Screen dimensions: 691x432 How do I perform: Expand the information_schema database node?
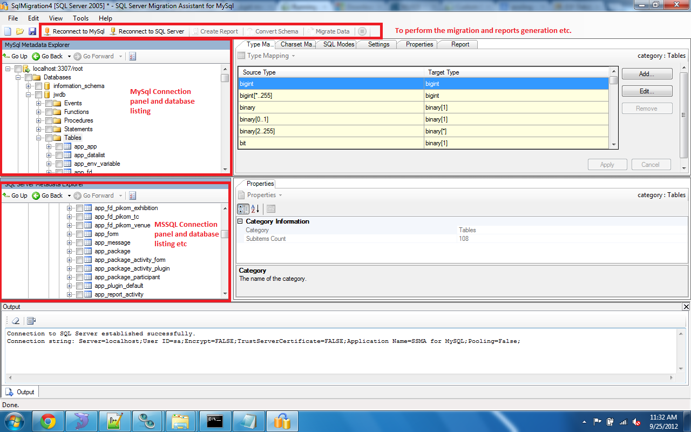(x=29, y=86)
